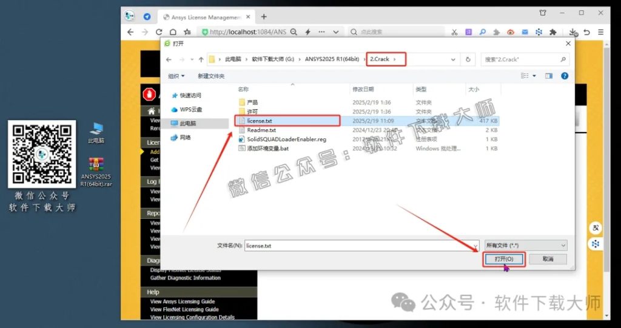Click 2.Crack in the breadcrumb path
The height and width of the screenshot is (328, 621).
click(x=380, y=59)
